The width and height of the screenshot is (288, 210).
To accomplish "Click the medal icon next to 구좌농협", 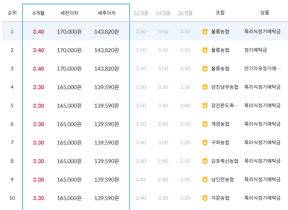I will tap(205, 143).
